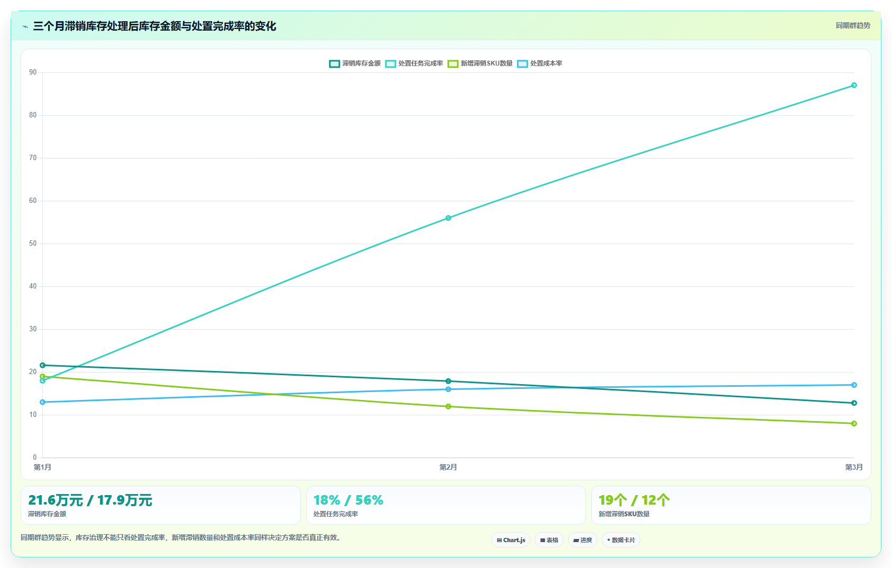Click the 同期群趋势 label in the header
This screenshot has height=568, width=892.
coord(853,25)
